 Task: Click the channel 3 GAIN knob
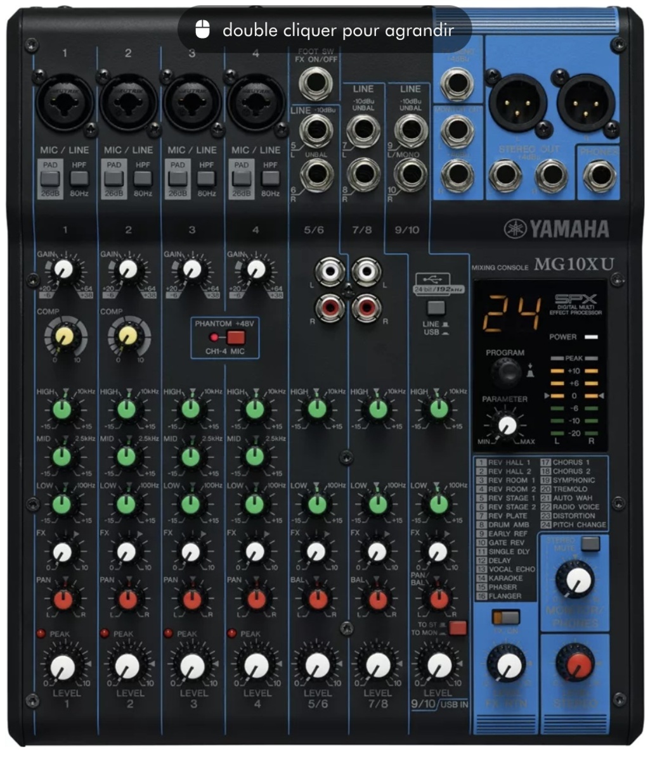pos(191,270)
